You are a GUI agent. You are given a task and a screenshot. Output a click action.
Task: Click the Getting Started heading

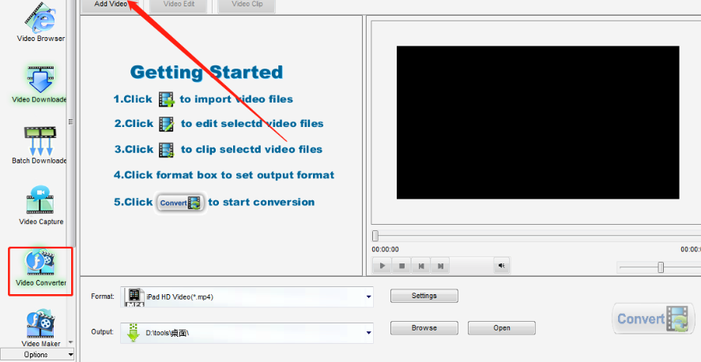pos(206,73)
